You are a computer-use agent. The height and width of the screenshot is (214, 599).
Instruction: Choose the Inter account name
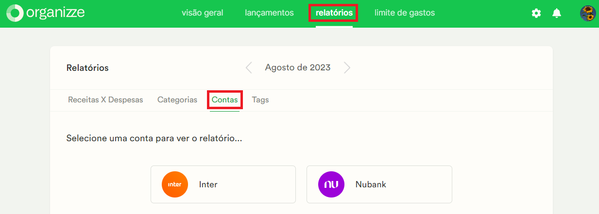pyautogui.click(x=208, y=184)
